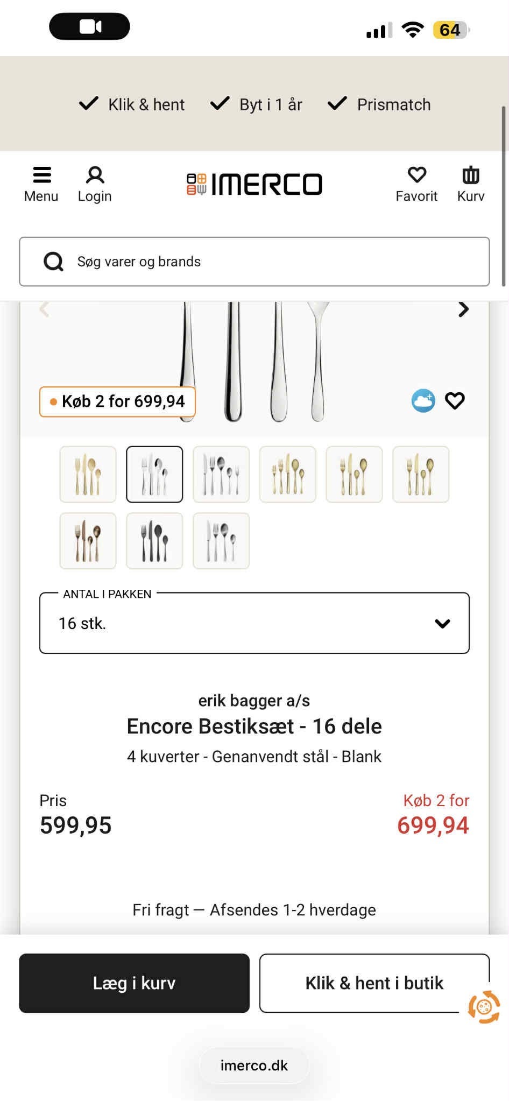
Task: Add product with Læg i kurv button
Action: 135,983
